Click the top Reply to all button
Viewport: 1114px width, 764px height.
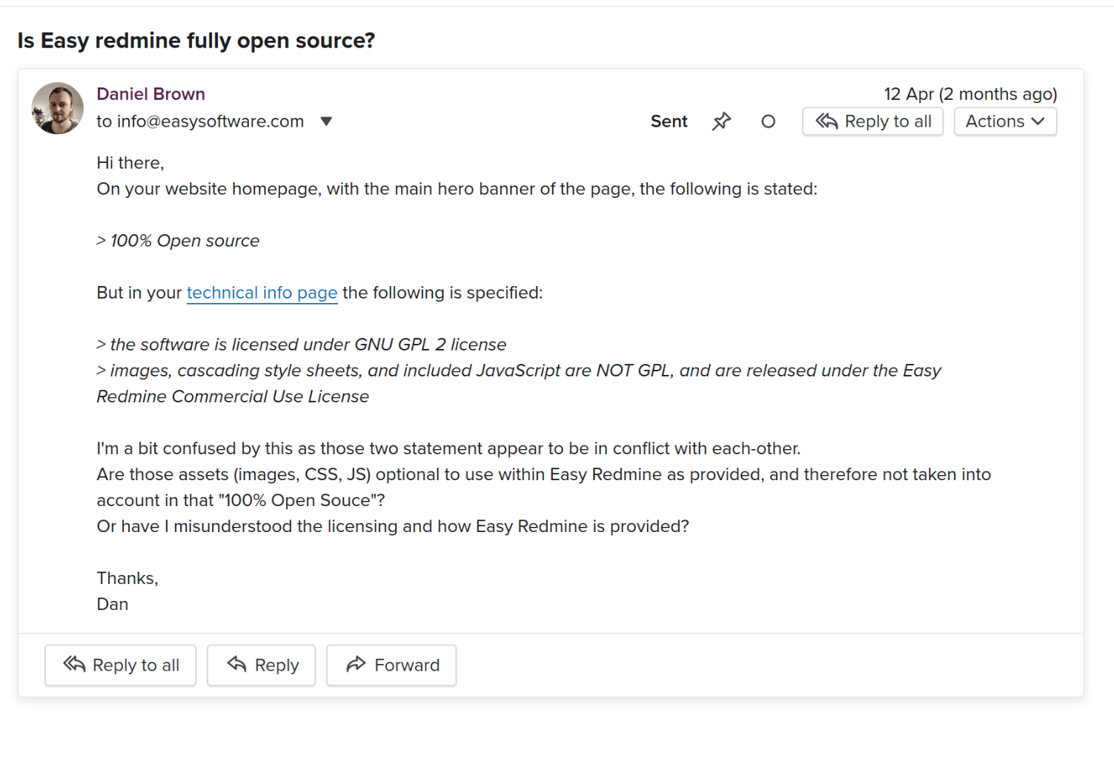coord(872,122)
